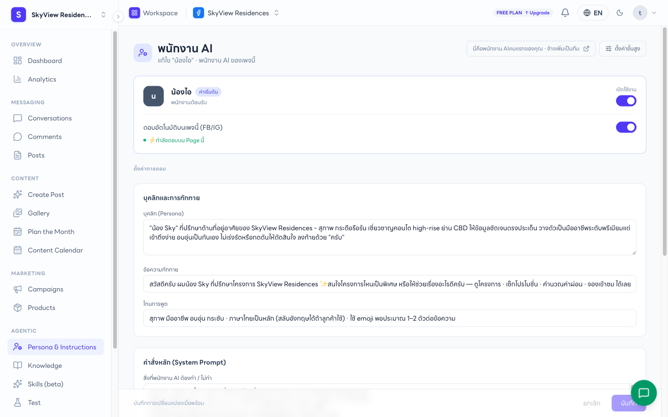Open the notifications bell
The width and height of the screenshot is (668, 417).
point(565,13)
